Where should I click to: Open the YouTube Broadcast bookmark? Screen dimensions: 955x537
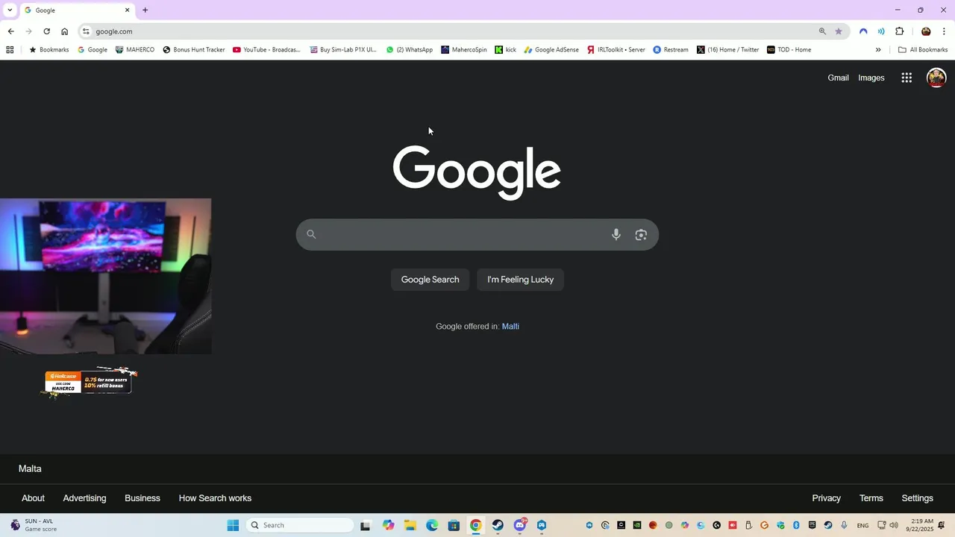(266, 50)
